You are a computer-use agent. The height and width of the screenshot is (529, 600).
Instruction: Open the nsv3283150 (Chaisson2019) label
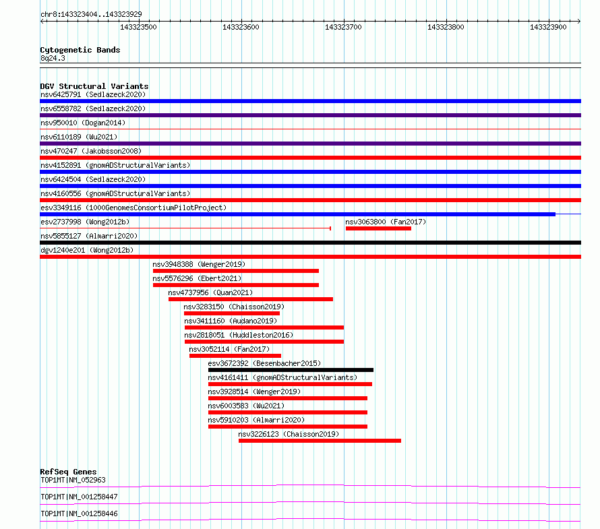coord(234,307)
